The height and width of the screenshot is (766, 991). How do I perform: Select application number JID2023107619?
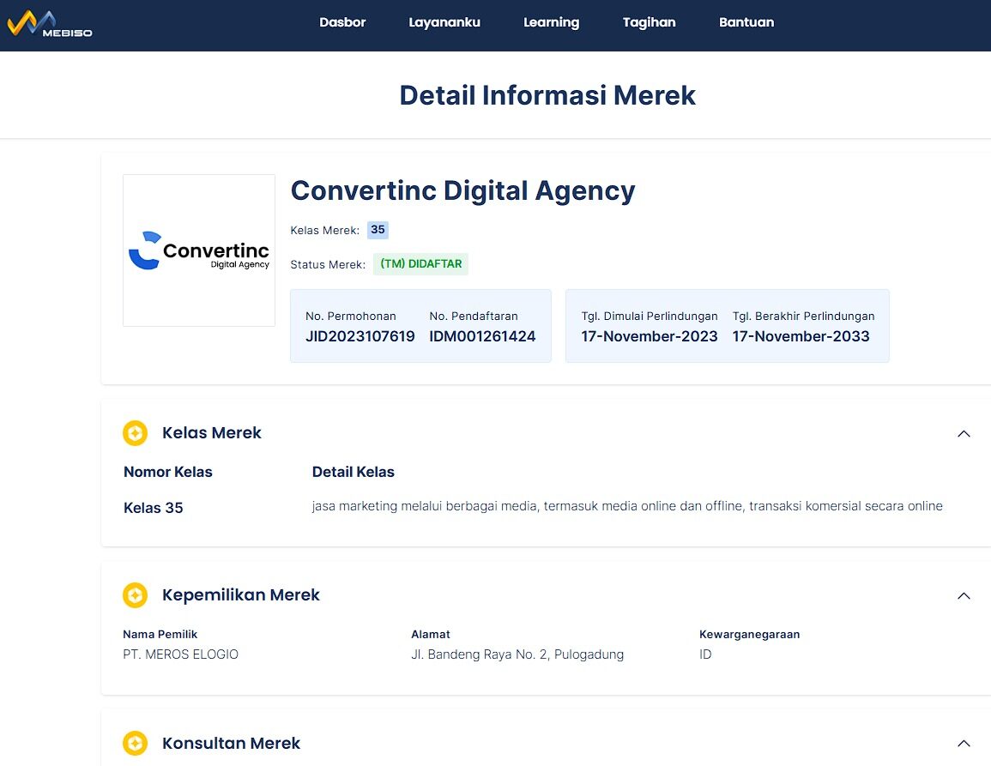click(x=360, y=336)
